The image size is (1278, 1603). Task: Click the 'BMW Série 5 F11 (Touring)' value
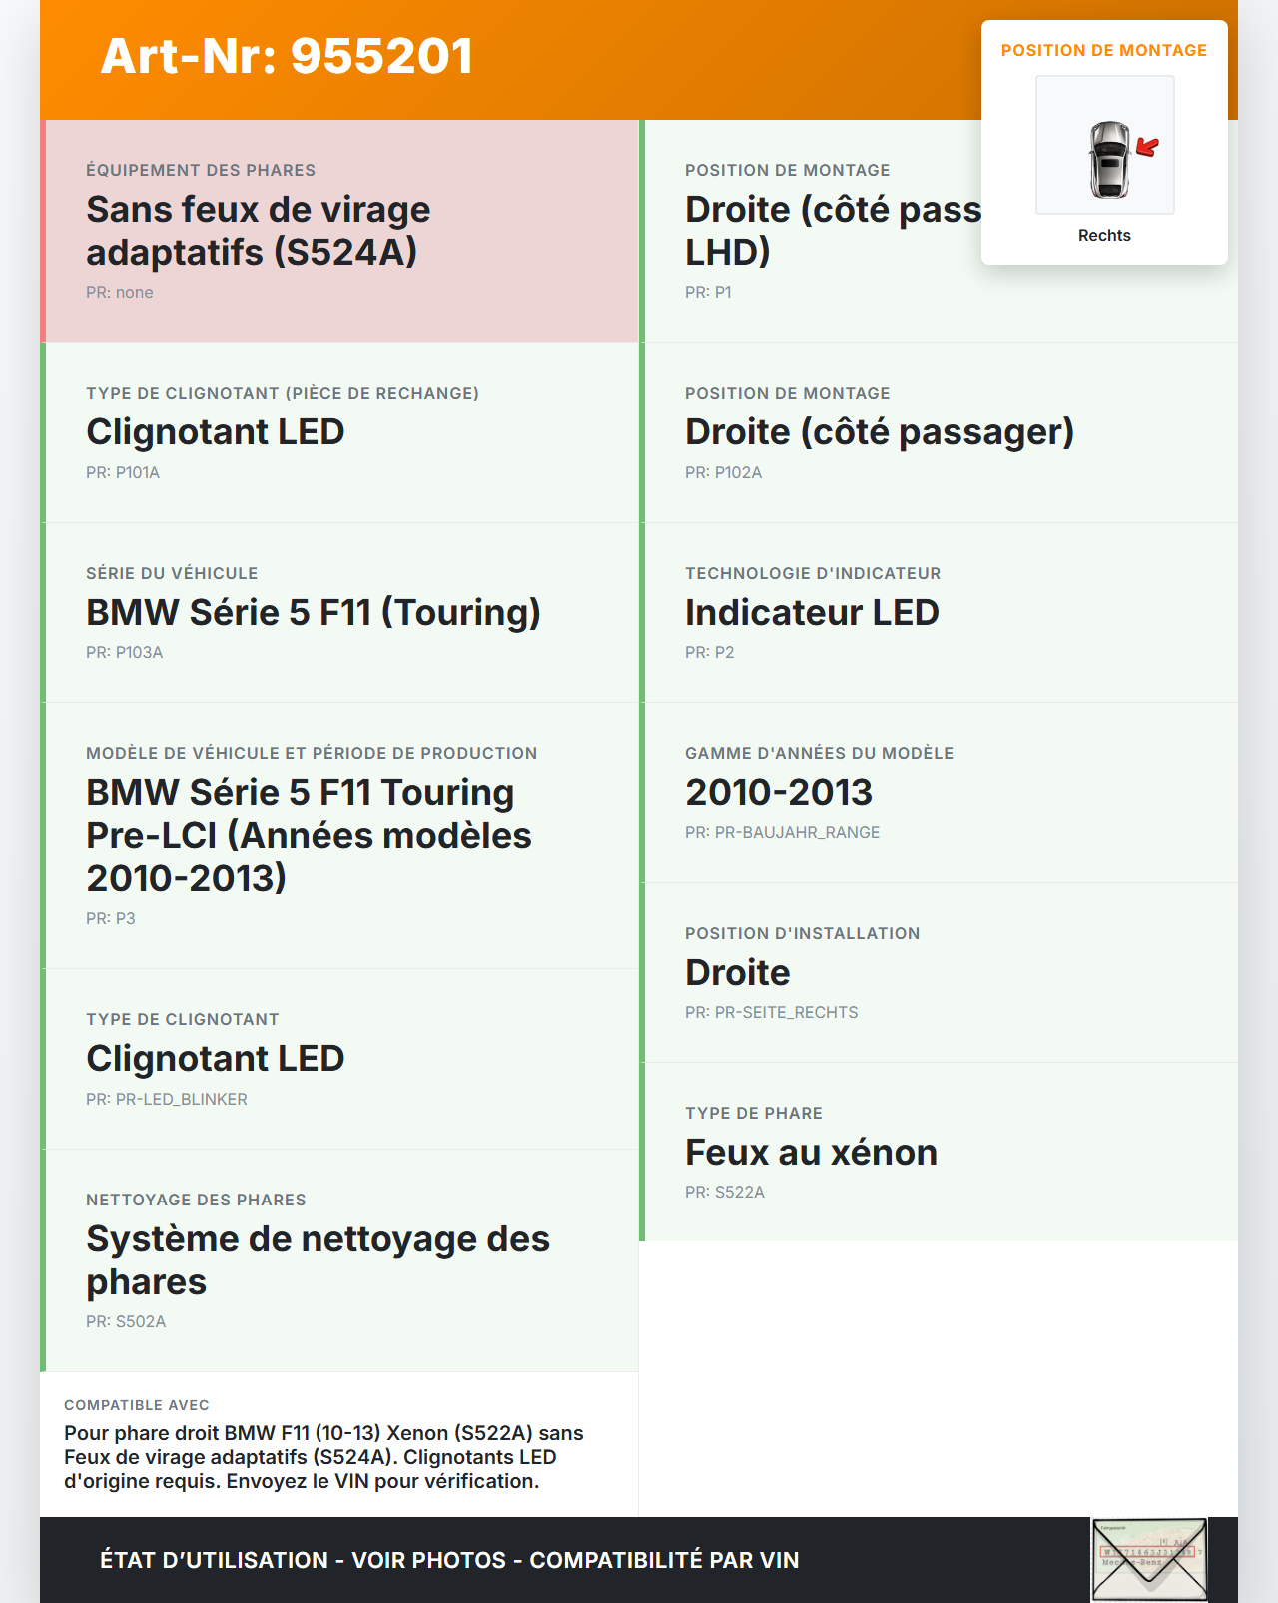pos(313,613)
